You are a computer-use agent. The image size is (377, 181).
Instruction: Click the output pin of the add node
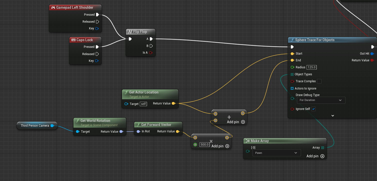pyautogui.click(x=243, y=113)
